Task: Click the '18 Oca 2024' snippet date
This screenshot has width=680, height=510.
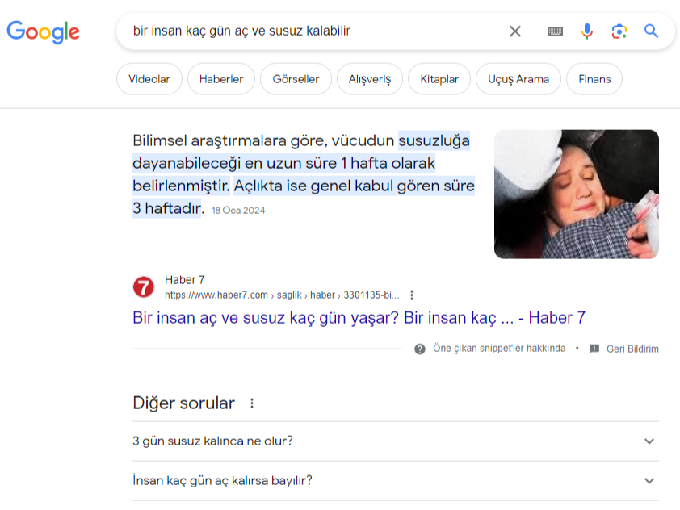Action: click(238, 211)
